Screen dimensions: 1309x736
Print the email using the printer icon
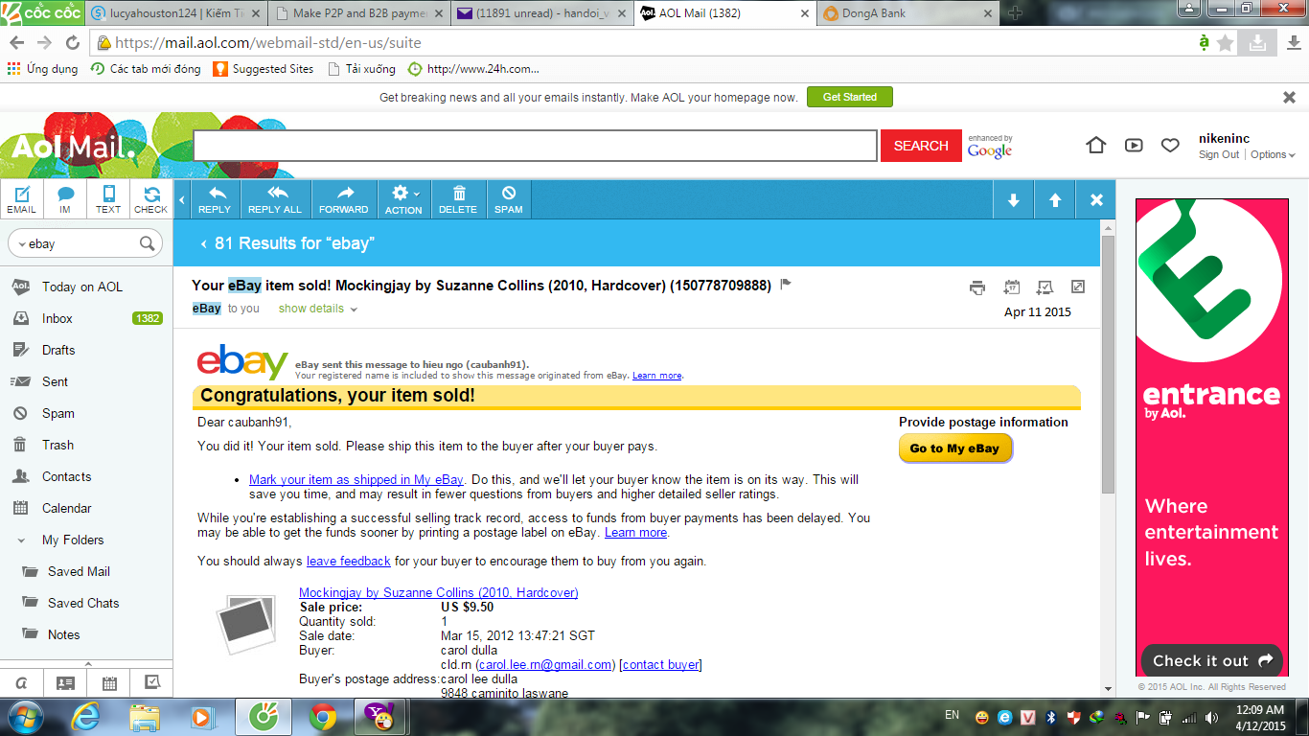pos(977,287)
